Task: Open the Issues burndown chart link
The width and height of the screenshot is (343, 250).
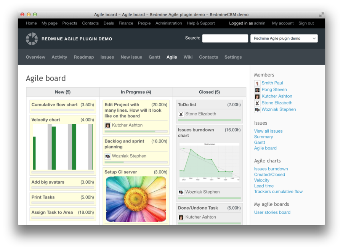Action: tap(271, 169)
